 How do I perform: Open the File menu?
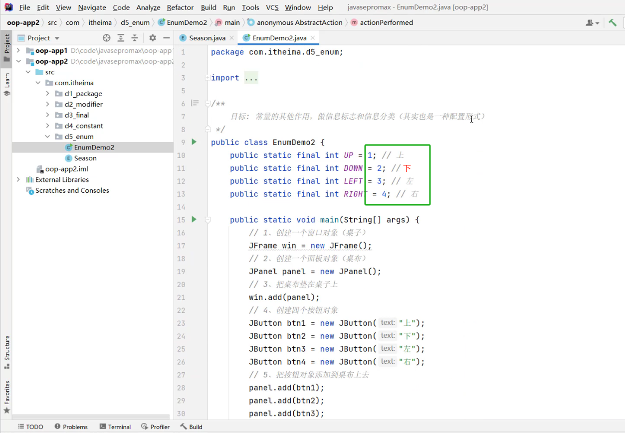25,7
